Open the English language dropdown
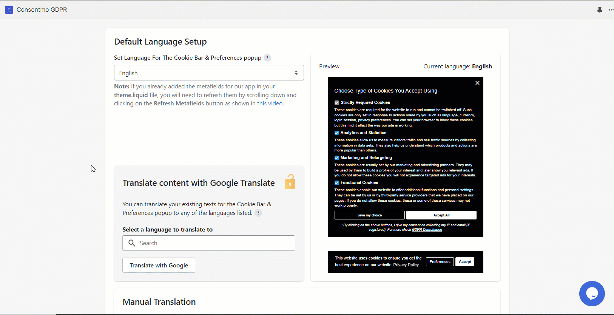Screen dimensions: 614x315 coord(209,73)
